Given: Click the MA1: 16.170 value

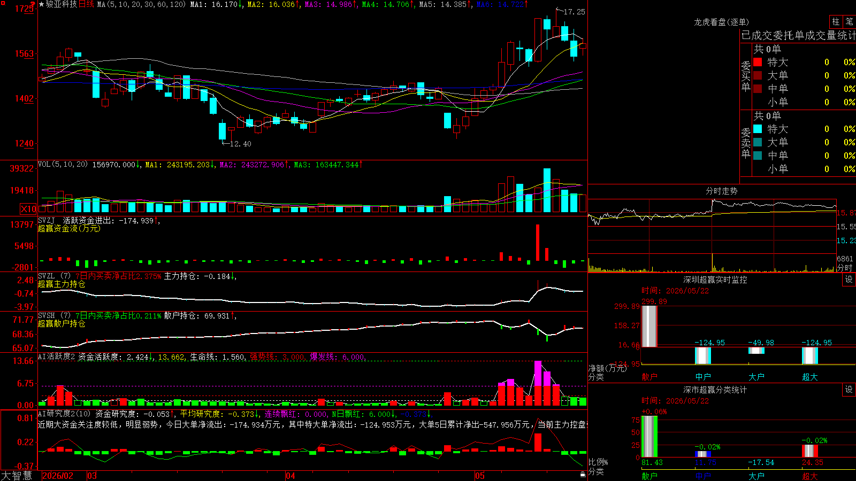Looking at the screenshot, I should [x=216, y=4].
